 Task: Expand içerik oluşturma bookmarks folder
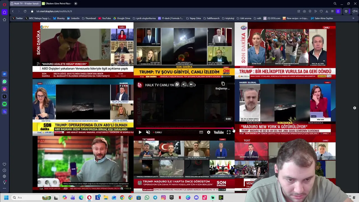click(x=144, y=18)
